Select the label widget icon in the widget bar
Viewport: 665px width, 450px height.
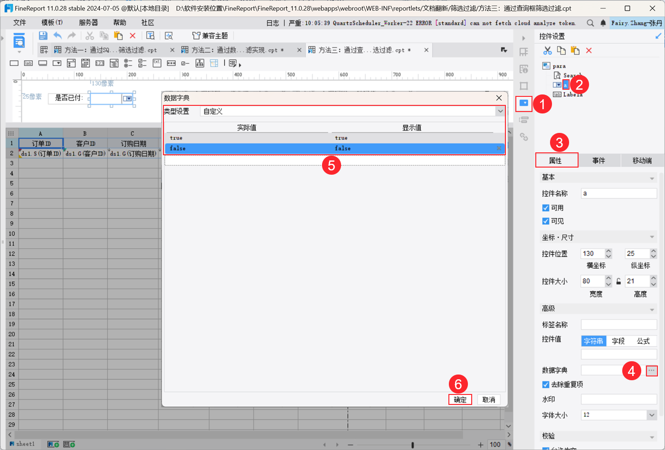point(28,63)
